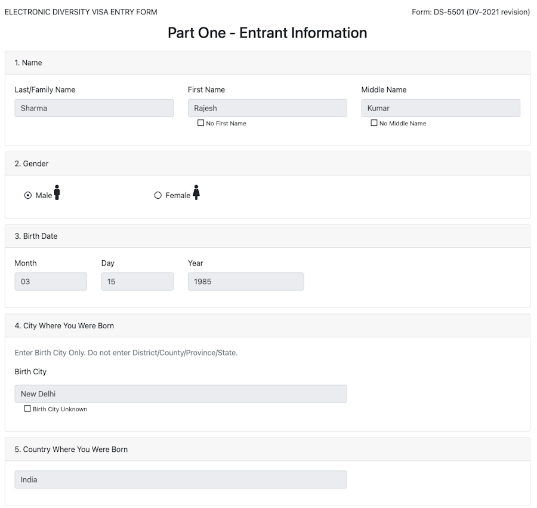Click the Last/Family Name field with Sharma
Image resolution: width=537 pixels, height=508 pixels.
tap(94, 108)
